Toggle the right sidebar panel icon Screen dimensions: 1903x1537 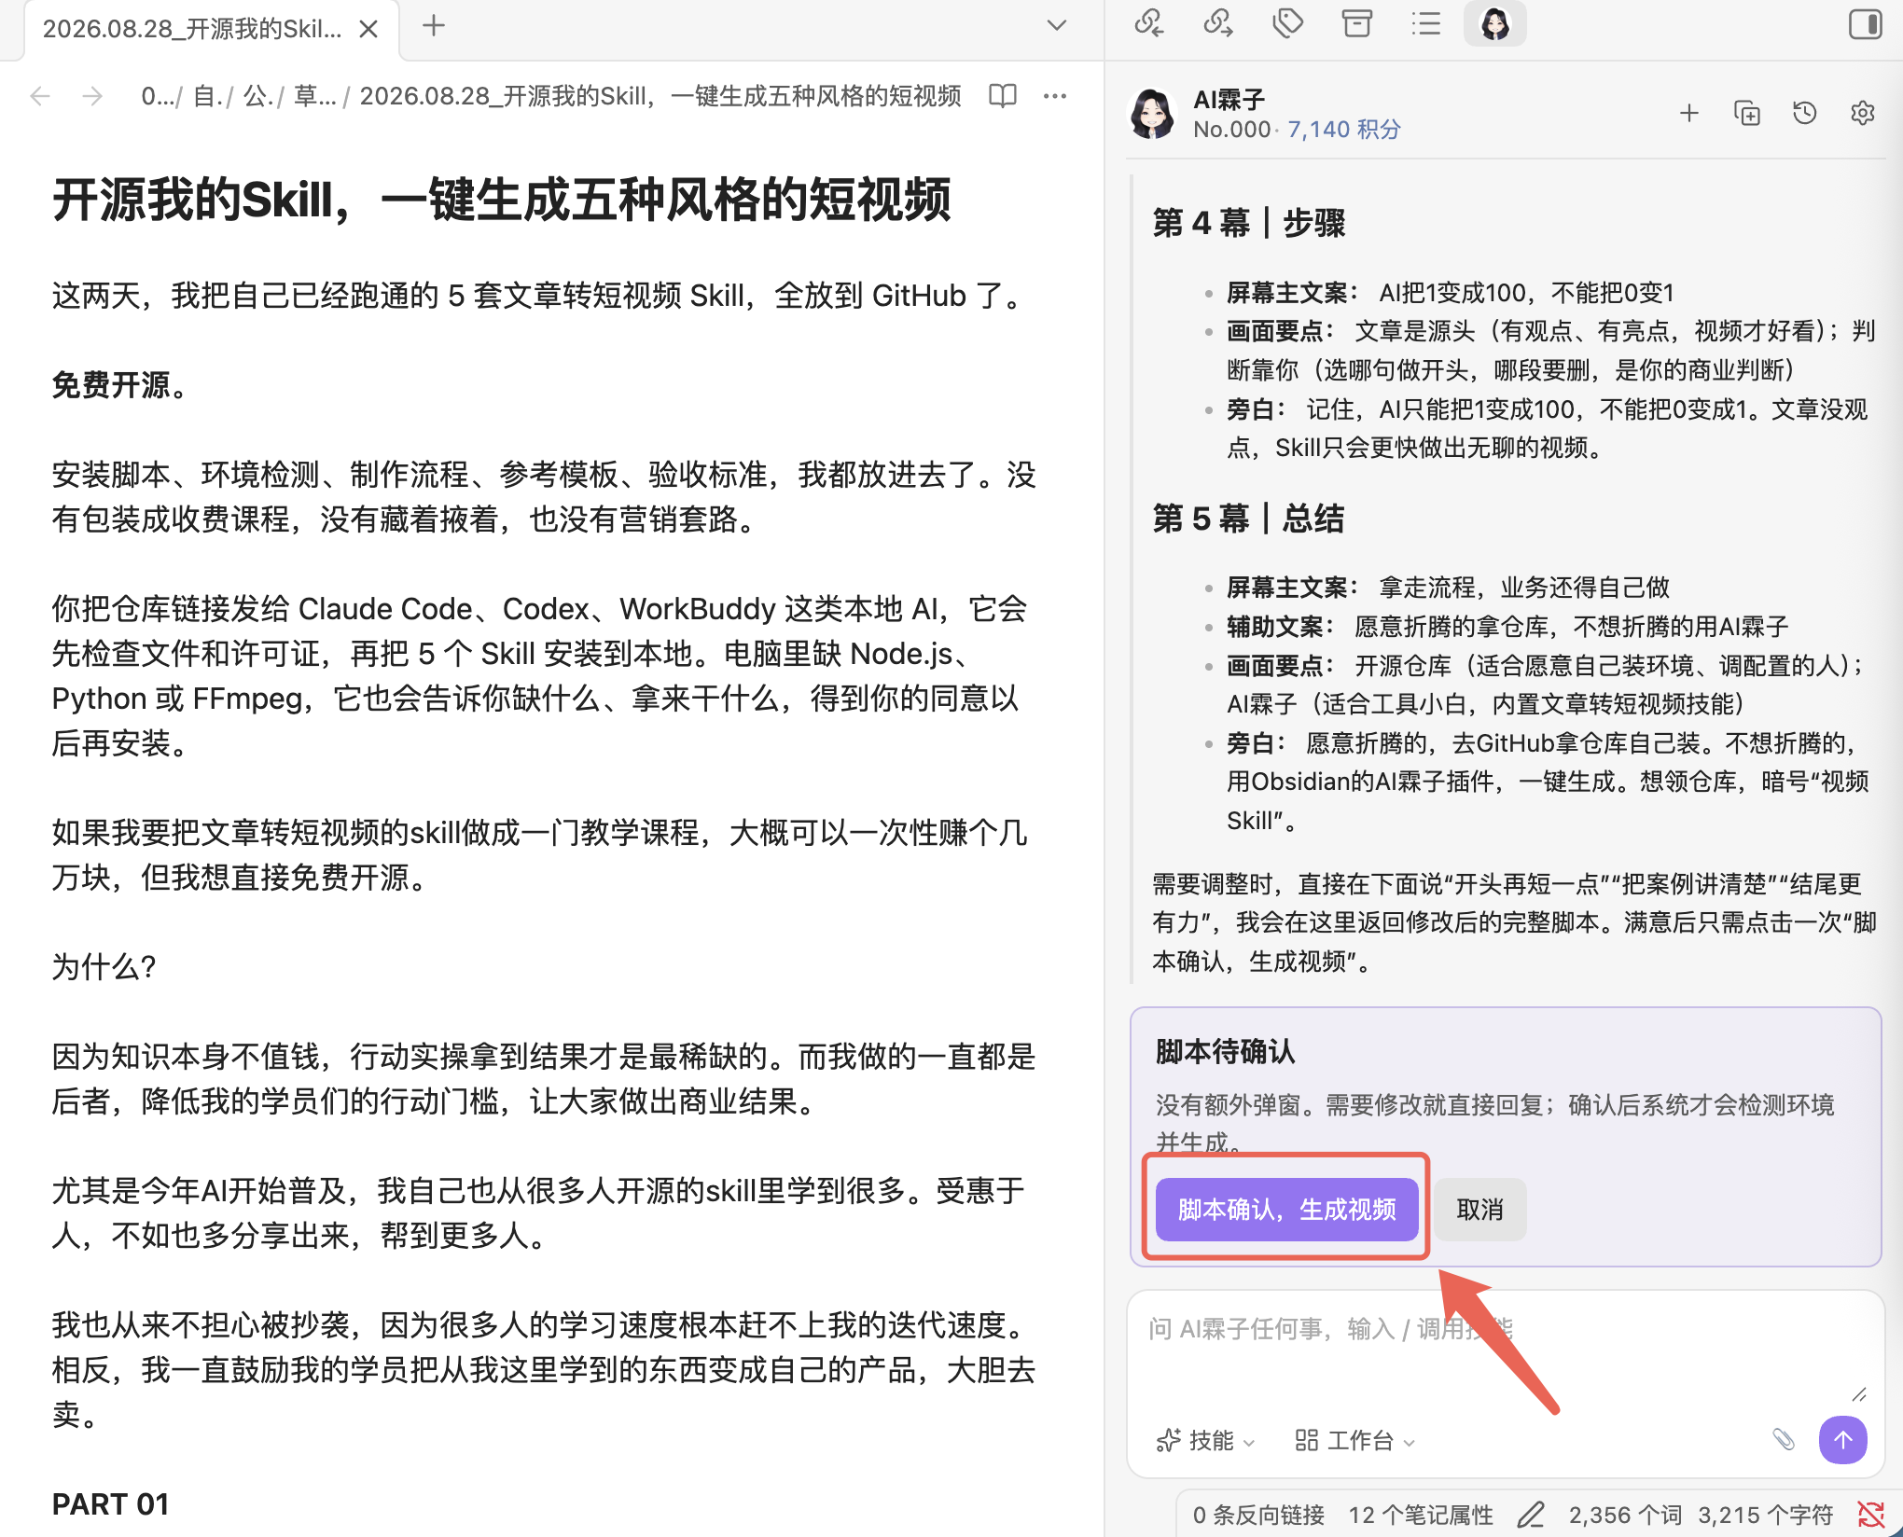tap(1866, 24)
